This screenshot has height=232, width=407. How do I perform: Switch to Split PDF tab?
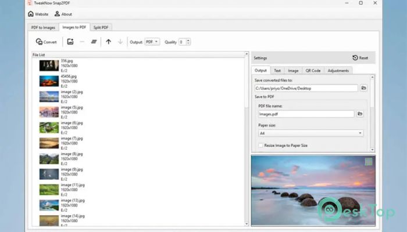tap(101, 27)
